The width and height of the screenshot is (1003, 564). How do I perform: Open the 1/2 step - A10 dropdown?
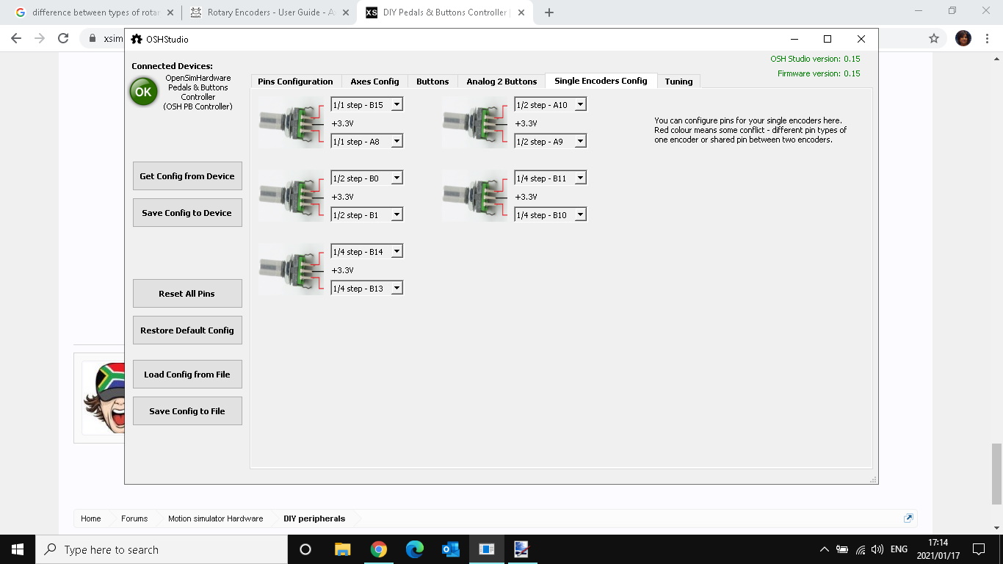[x=550, y=104]
